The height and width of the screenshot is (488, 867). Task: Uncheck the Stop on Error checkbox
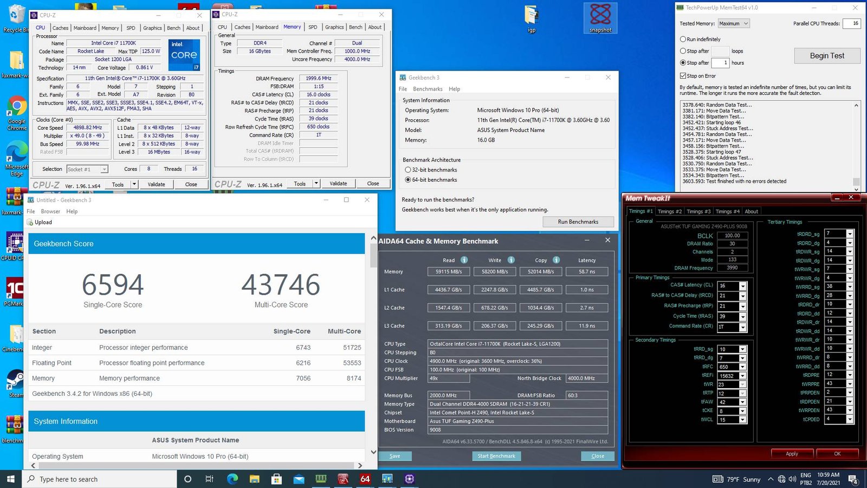point(683,76)
